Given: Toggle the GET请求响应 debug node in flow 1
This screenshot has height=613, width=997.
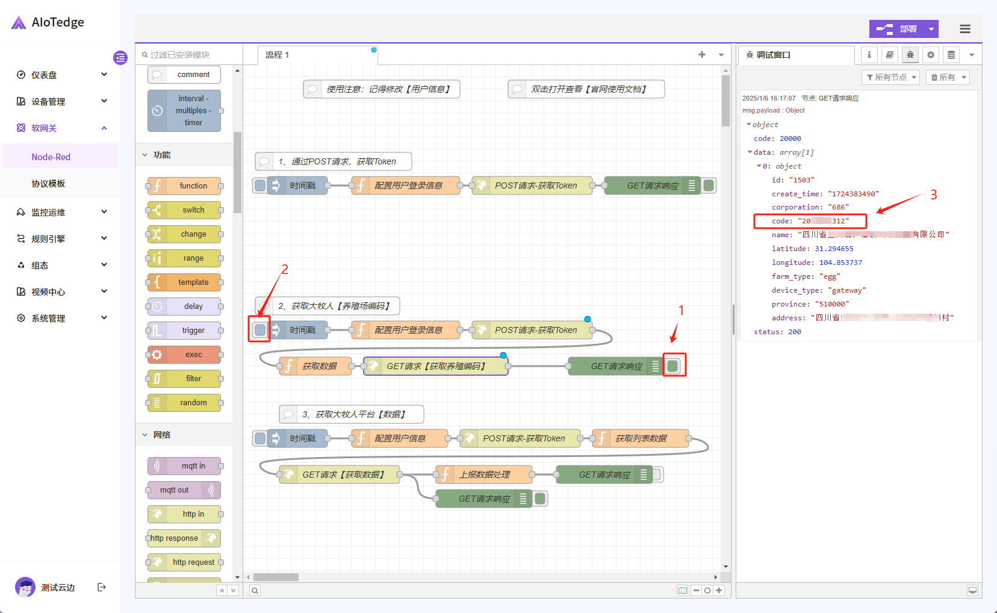Looking at the screenshot, I should tap(709, 185).
